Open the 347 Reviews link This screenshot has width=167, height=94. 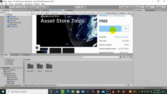click(119, 16)
